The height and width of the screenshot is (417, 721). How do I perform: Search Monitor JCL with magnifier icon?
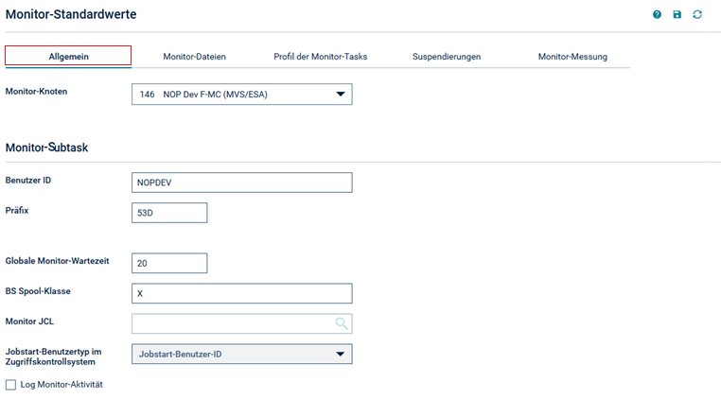click(x=342, y=323)
